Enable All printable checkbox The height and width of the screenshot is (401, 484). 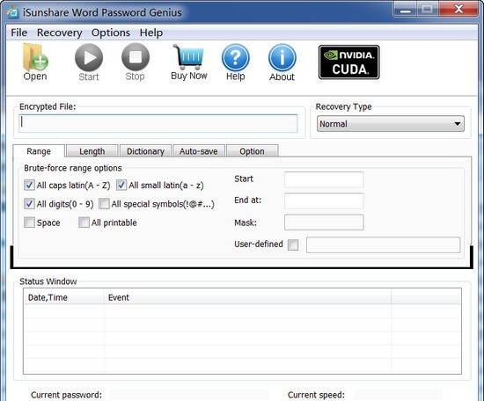[x=84, y=222]
